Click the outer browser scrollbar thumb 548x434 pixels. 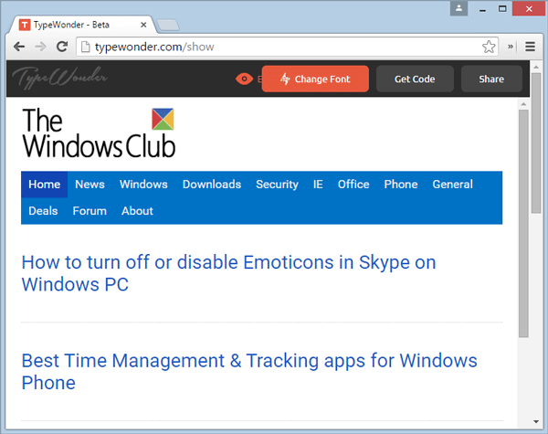tap(536, 143)
